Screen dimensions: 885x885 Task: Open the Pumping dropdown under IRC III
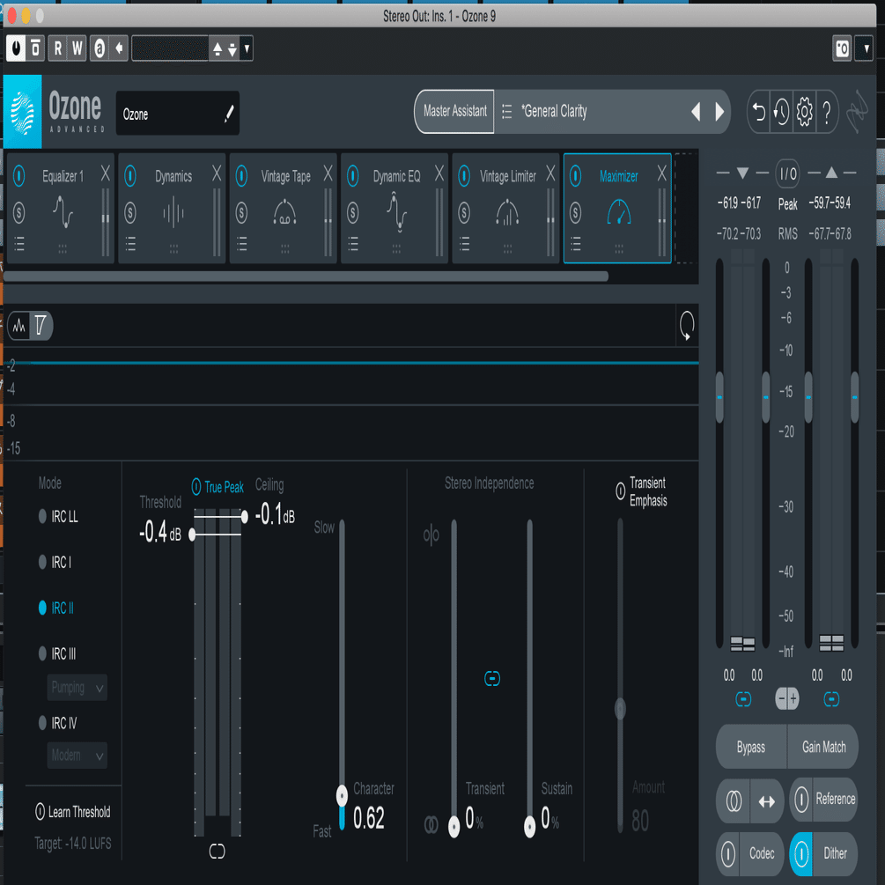77,688
